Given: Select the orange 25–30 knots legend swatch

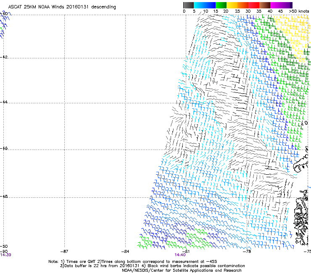Looking at the screenshot, I should (243, 5).
